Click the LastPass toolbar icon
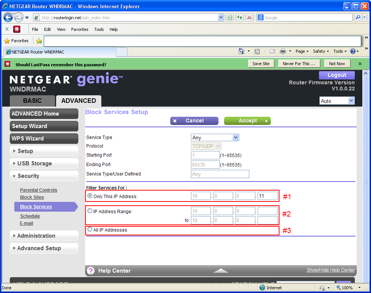This screenshot has height=293, width=371. tap(17, 29)
